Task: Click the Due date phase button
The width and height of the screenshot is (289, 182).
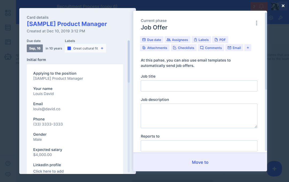Action: pos(151,40)
